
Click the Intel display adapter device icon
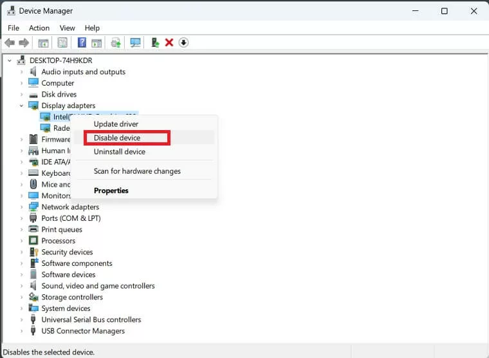click(x=45, y=117)
